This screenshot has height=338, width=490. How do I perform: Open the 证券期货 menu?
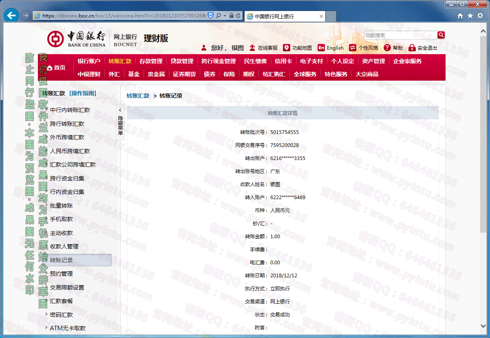pyautogui.click(x=184, y=74)
